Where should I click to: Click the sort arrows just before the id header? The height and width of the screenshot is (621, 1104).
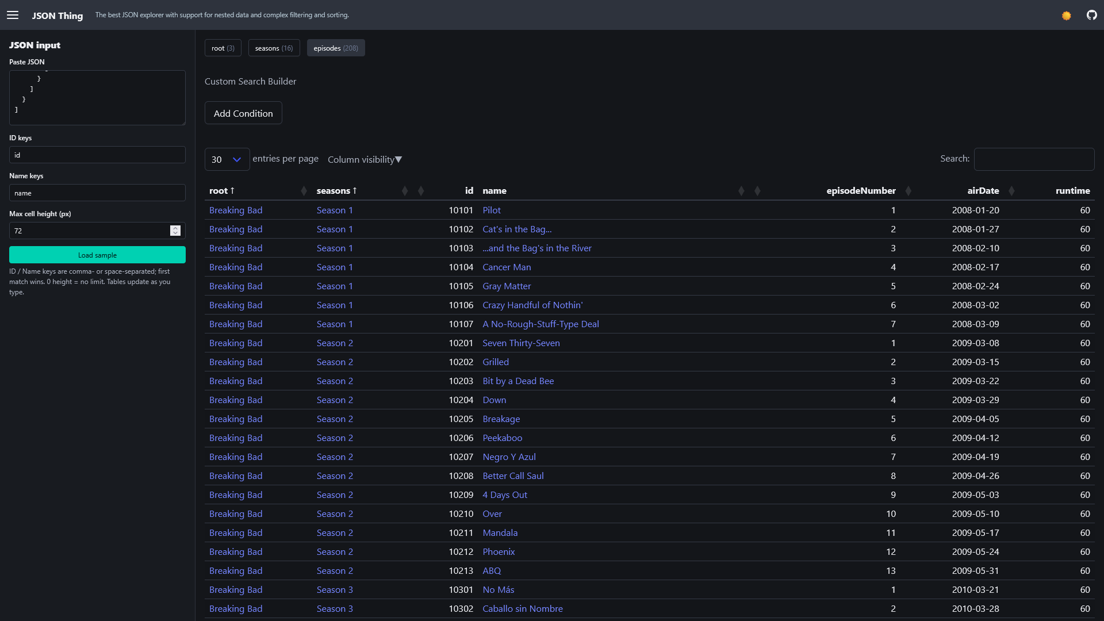[421, 191]
